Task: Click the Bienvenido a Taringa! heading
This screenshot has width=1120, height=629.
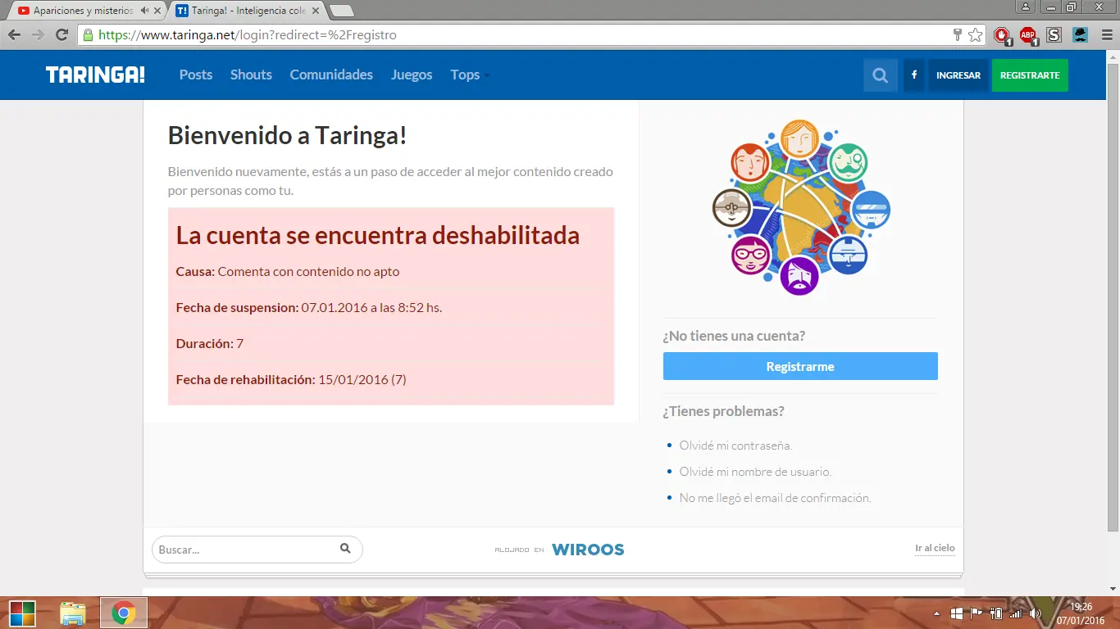Action: (288, 135)
